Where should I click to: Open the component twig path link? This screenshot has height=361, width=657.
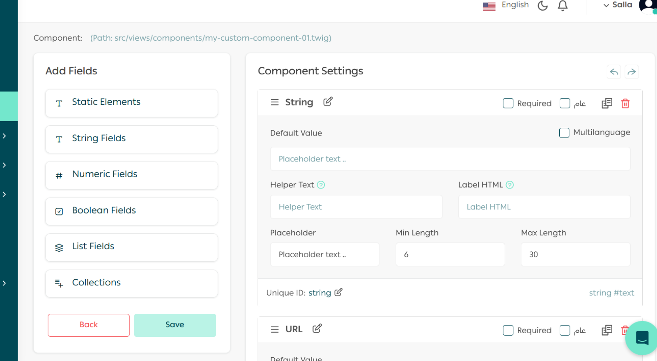tap(211, 38)
